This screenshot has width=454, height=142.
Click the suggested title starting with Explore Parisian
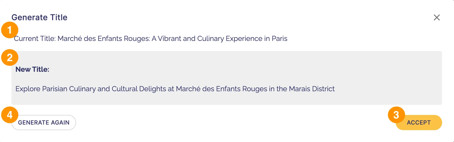tap(175, 89)
